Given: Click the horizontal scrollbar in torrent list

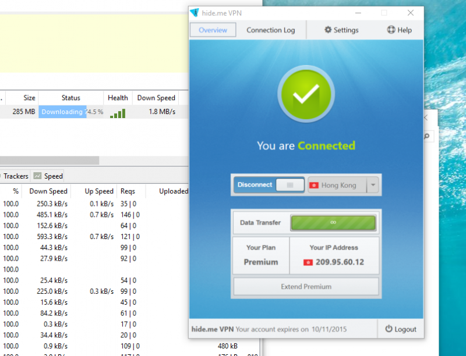Looking at the screenshot, I should [x=50, y=161].
